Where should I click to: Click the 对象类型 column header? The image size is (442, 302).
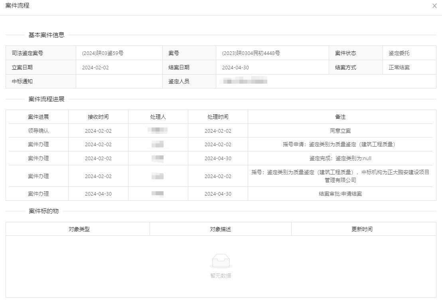[x=79, y=229]
